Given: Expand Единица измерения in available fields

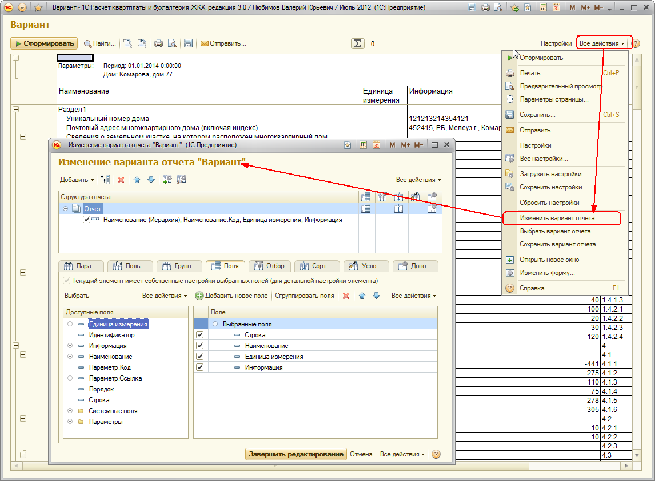Looking at the screenshot, I should point(70,324).
